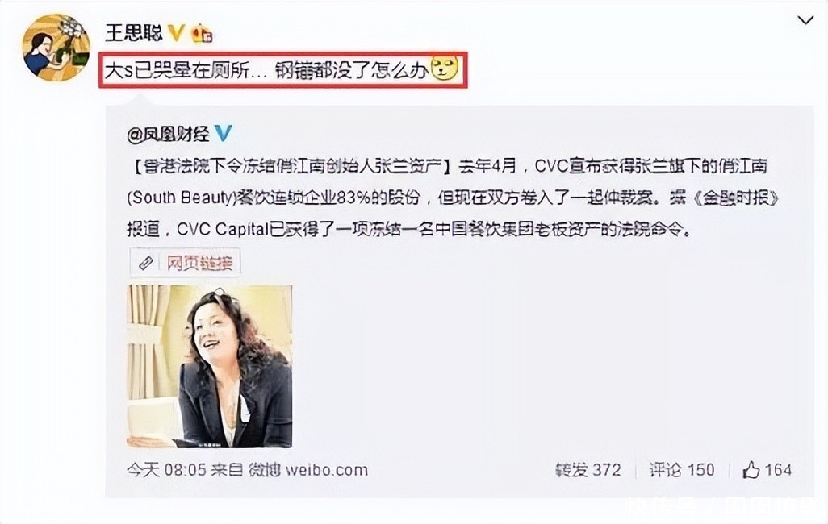Click the gold V verification badge
The image size is (828, 524).
point(177,33)
